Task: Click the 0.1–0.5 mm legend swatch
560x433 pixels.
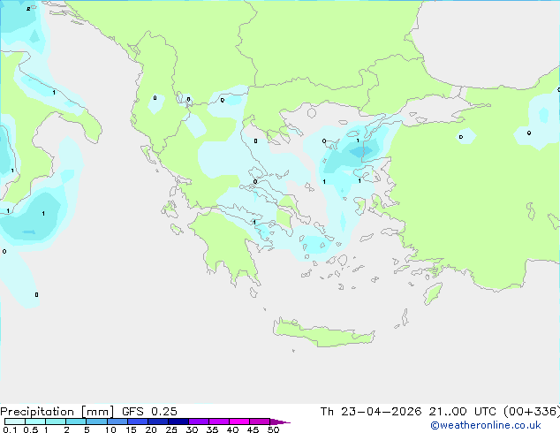Action: (x=15, y=422)
